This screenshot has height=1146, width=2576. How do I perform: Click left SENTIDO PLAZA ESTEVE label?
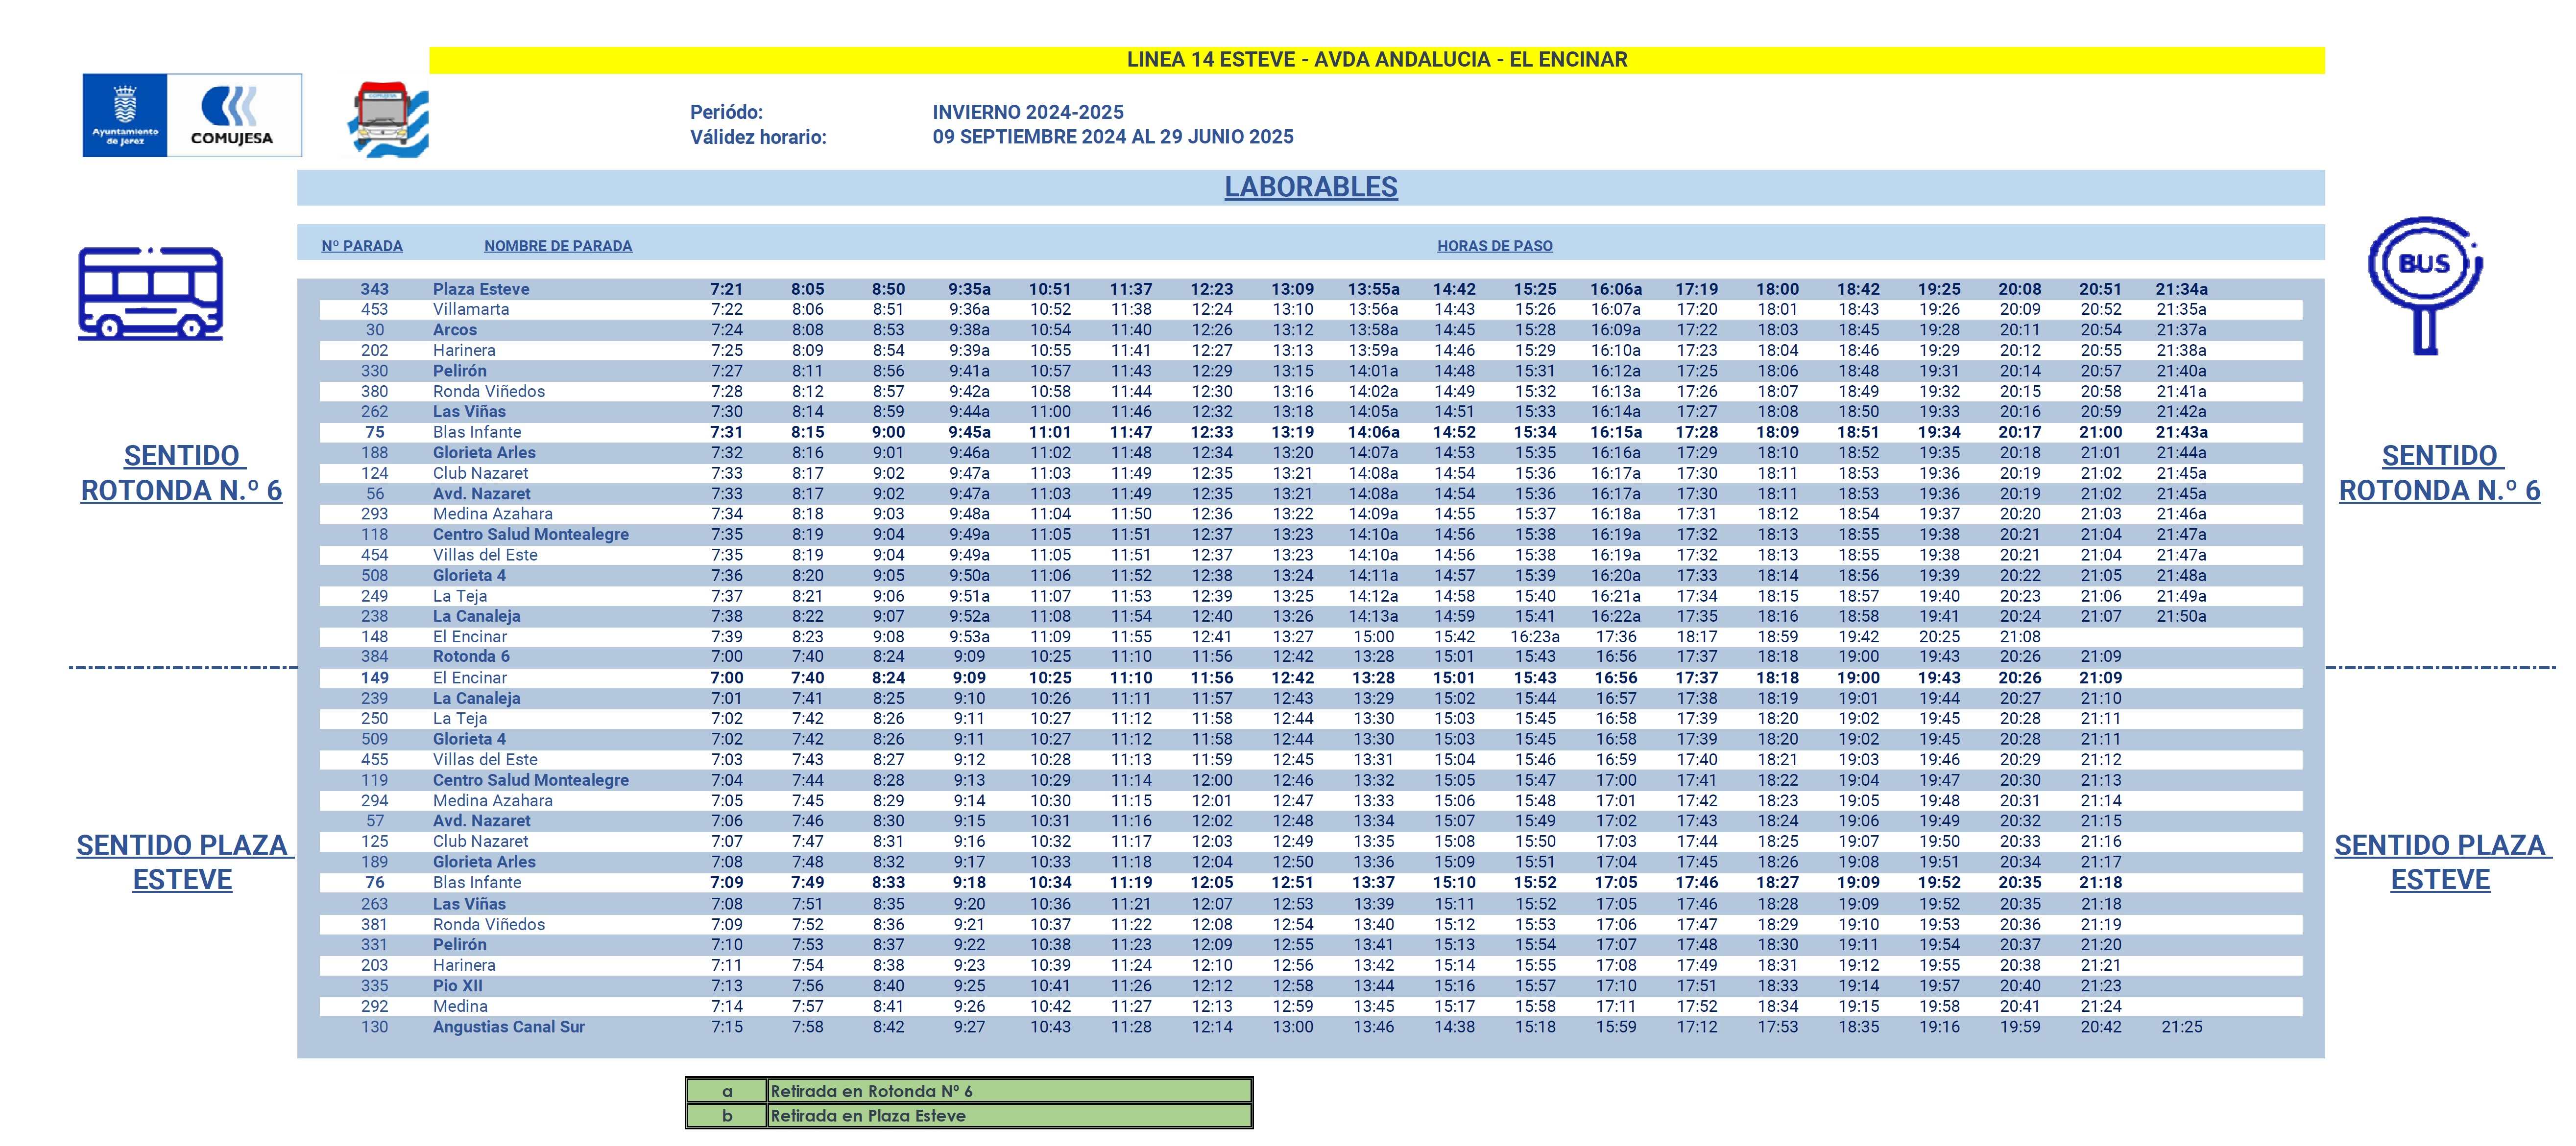point(183,862)
